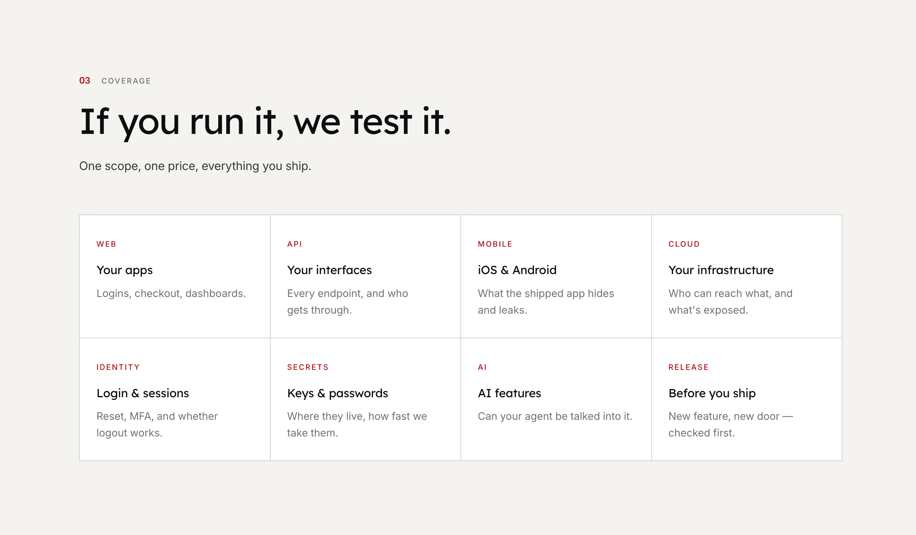Click the "IDENTITY" card label

click(118, 367)
